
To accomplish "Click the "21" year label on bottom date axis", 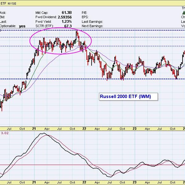I will [x=34, y=182].
